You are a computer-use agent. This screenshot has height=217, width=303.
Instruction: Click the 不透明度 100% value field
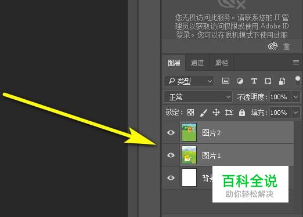click(x=280, y=97)
